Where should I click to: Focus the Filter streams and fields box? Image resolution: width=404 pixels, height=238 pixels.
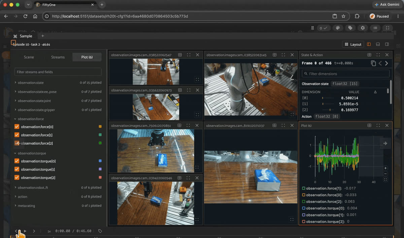(x=58, y=72)
